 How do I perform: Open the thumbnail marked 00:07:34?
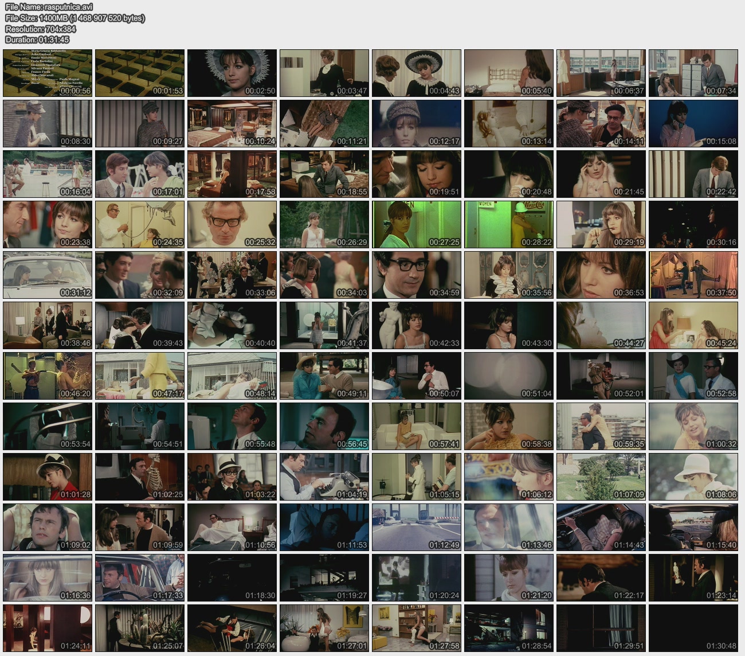(x=693, y=73)
